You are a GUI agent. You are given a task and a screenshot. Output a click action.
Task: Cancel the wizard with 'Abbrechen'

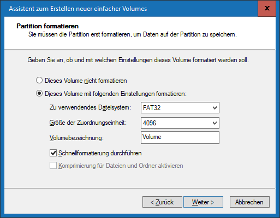(249, 202)
